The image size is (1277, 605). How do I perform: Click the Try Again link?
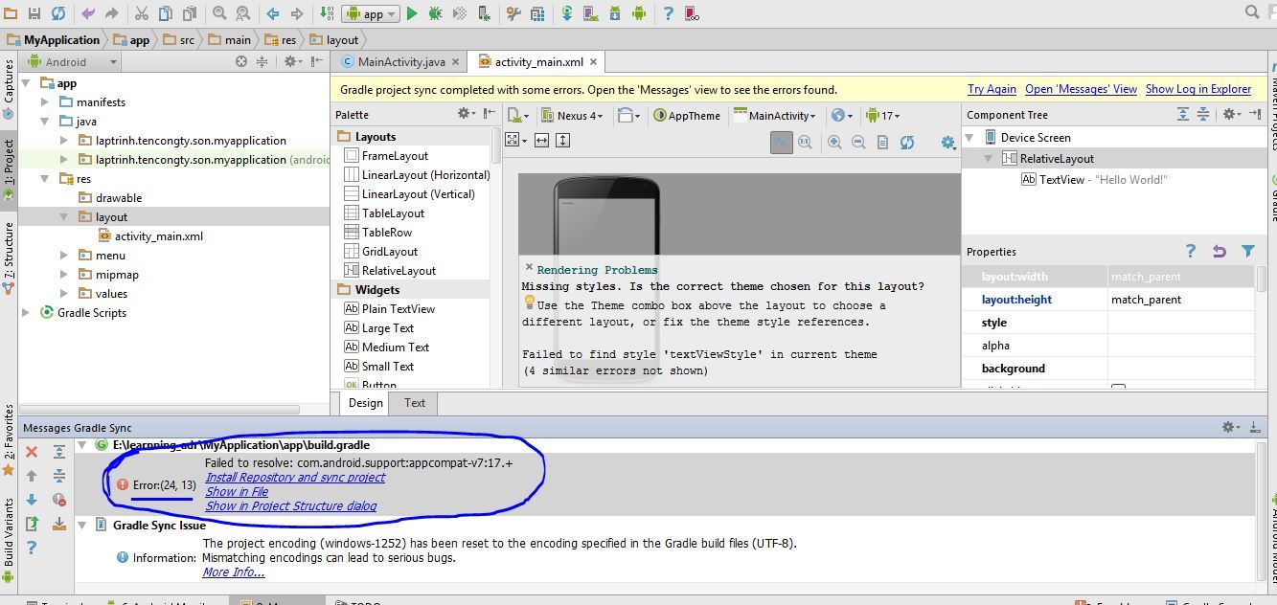(x=992, y=89)
